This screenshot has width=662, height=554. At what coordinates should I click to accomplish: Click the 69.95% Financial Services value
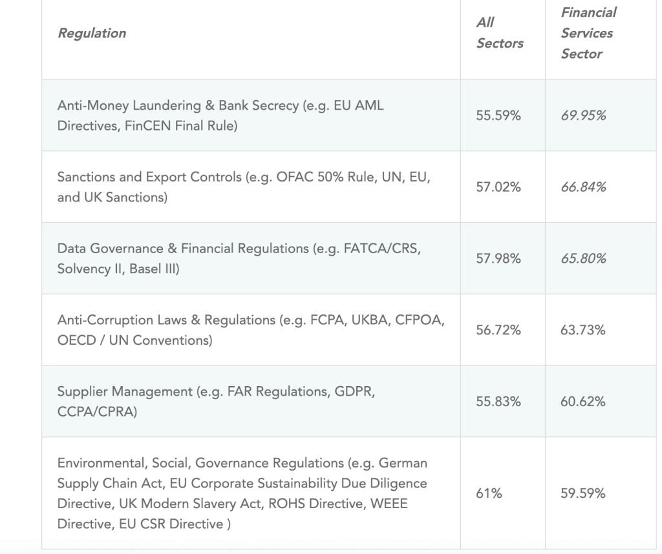pyautogui.click(x=583, y=116)
